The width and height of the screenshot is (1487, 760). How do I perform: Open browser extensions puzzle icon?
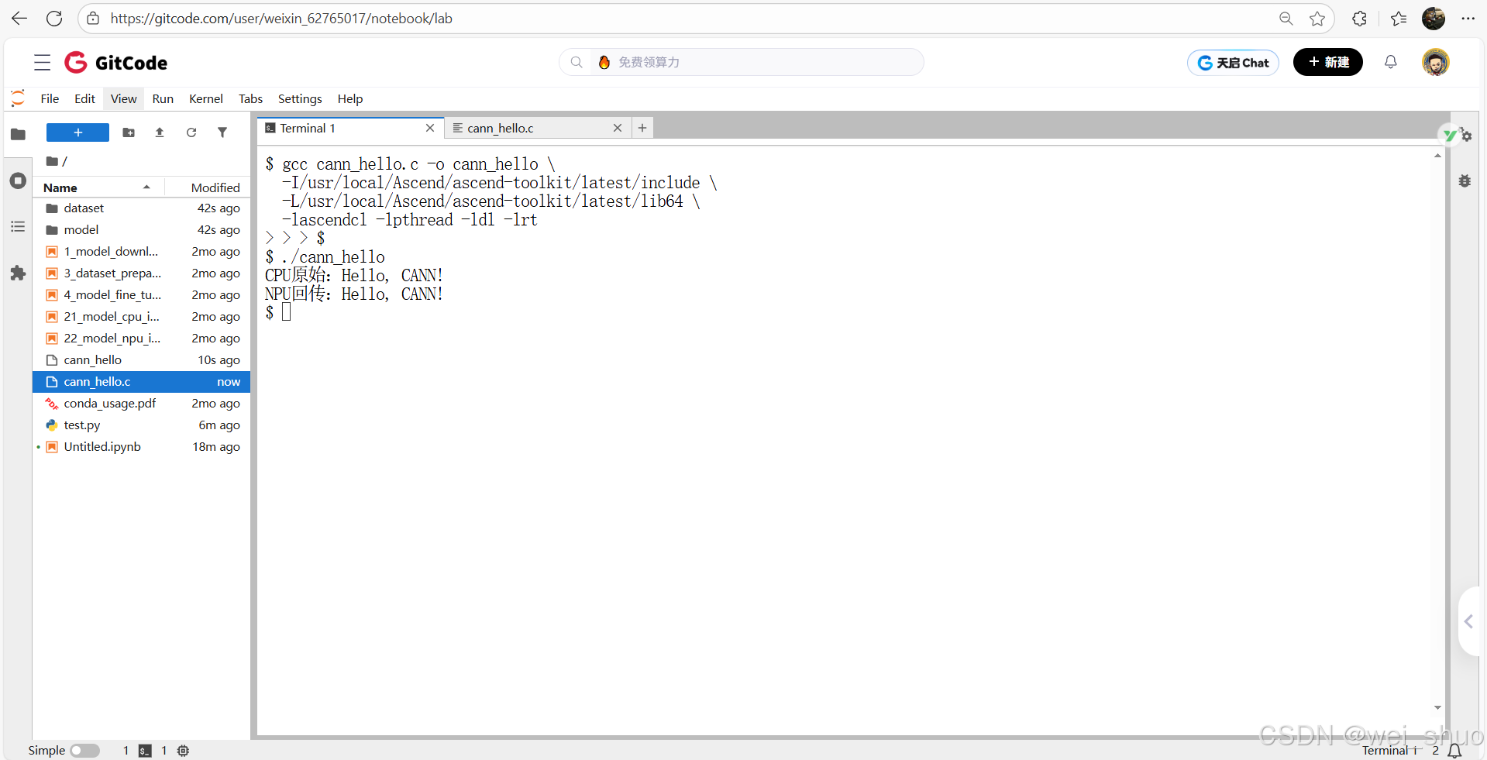click(1359, 19)
